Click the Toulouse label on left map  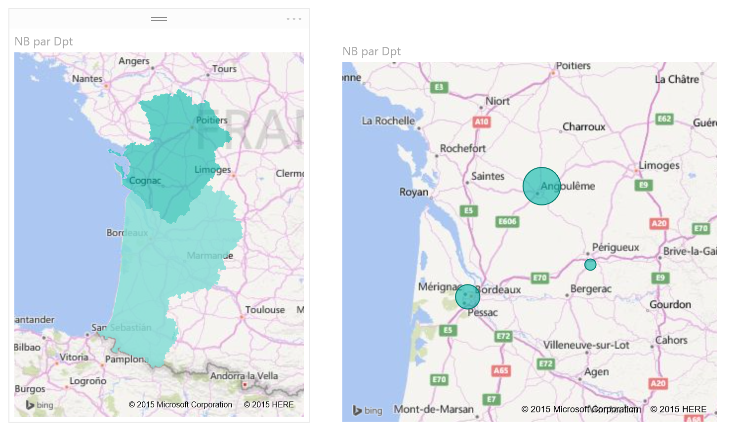[x=265, y=310]
